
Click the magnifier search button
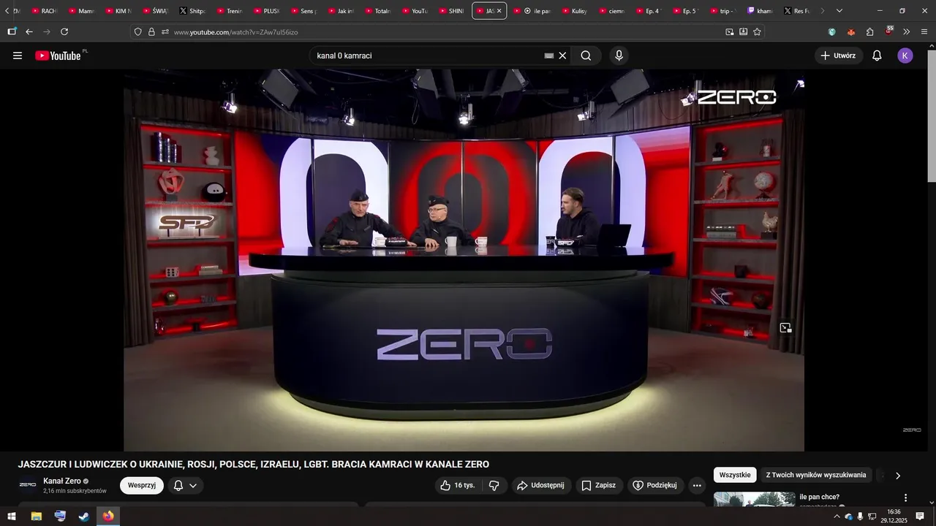pyautogui.click(x=586, y=56)
